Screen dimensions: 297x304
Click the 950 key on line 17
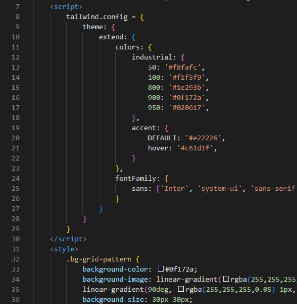pyautogui.click(x=154, y=107)
